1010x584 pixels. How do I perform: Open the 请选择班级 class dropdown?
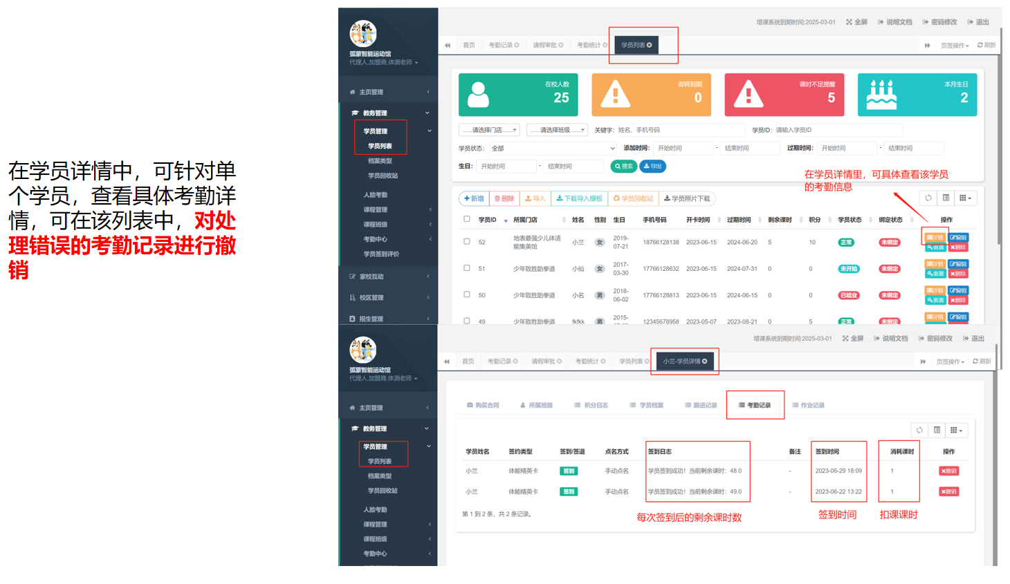tap(557, 130)
